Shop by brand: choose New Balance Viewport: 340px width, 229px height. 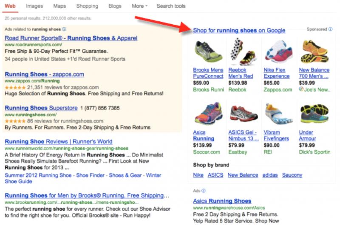(243, 175)
